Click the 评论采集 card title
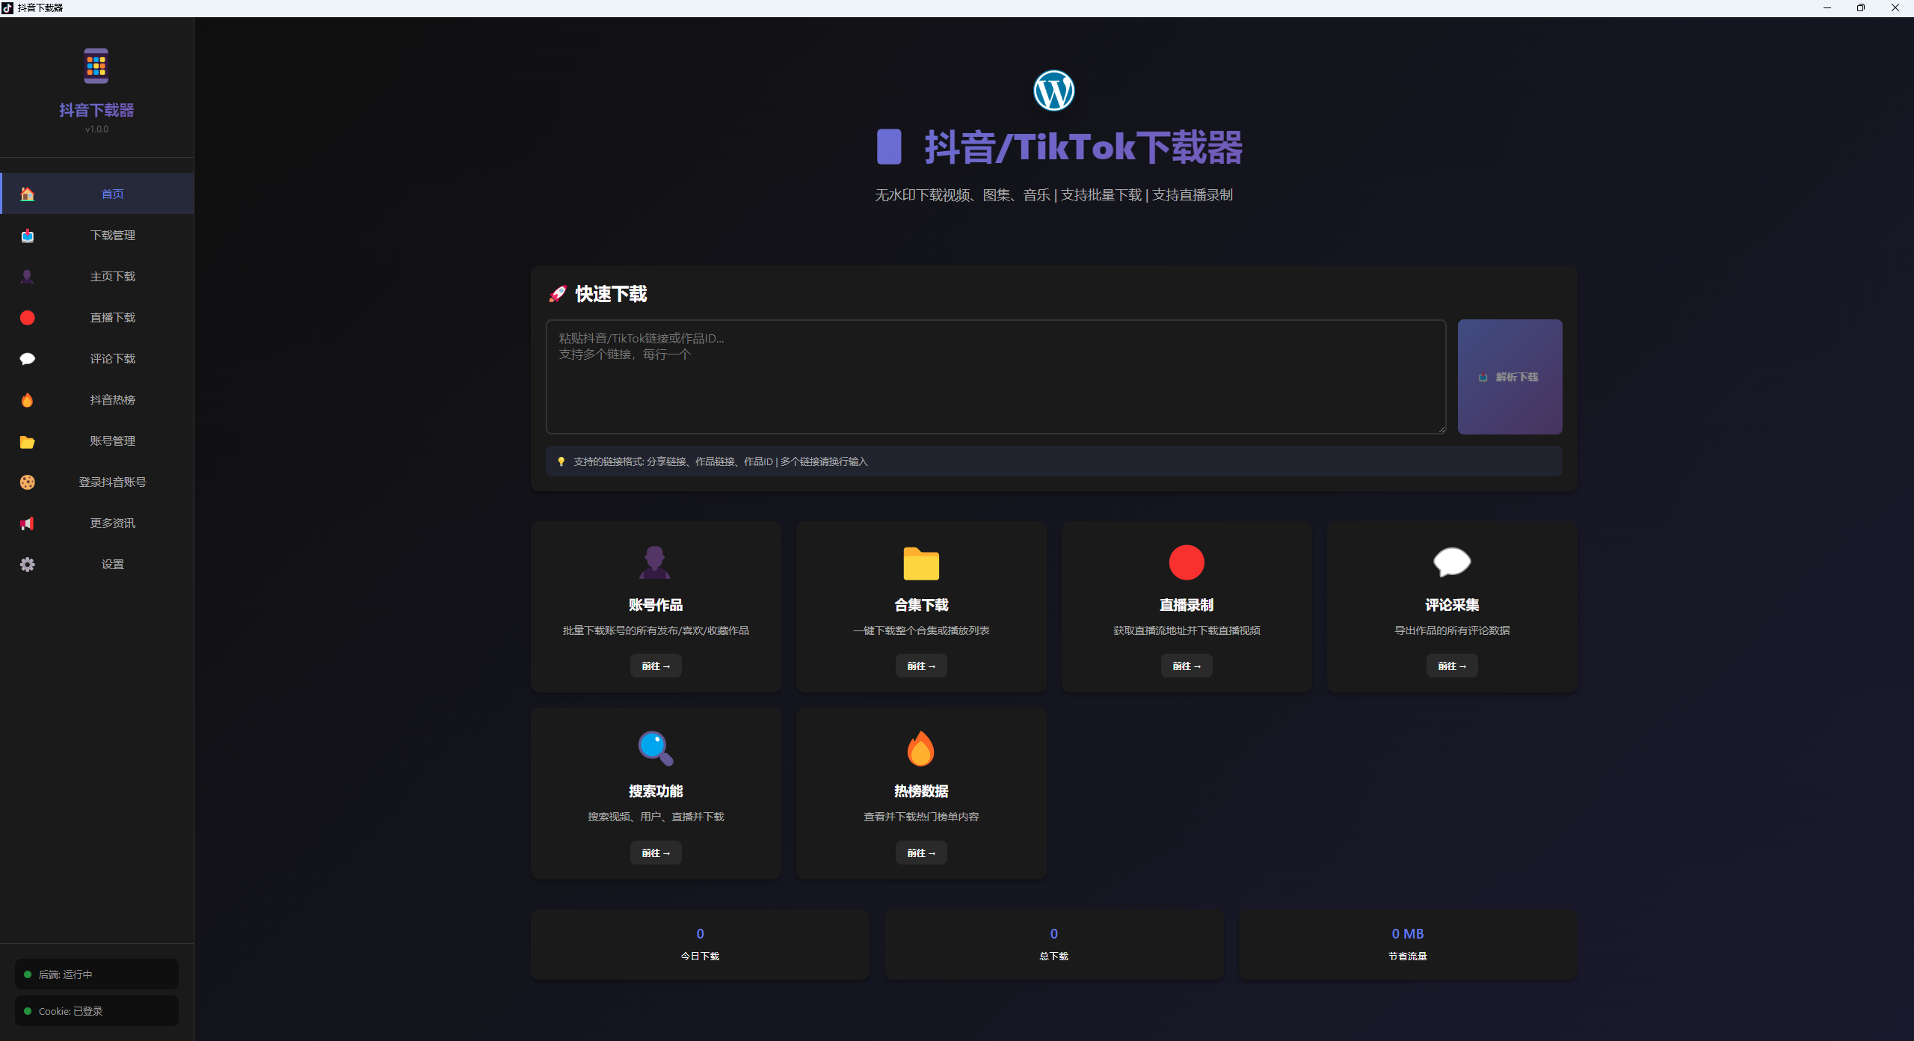This screenshot has height=1041, width=1914. pyautogui.click(x=1452, y=605)
